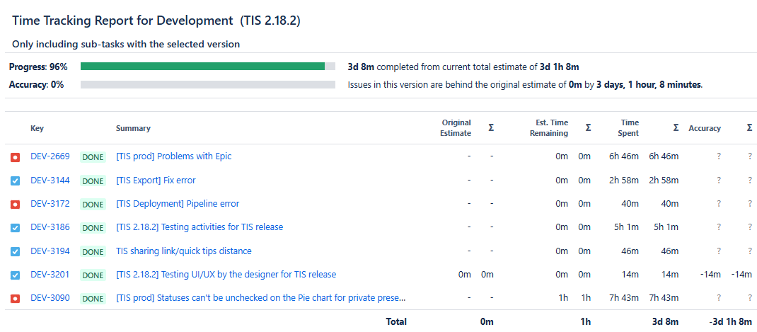Open issue key DEV-3090

click(x=50, y=298)
